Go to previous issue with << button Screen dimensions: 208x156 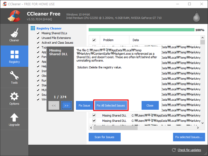pos(54,106)
